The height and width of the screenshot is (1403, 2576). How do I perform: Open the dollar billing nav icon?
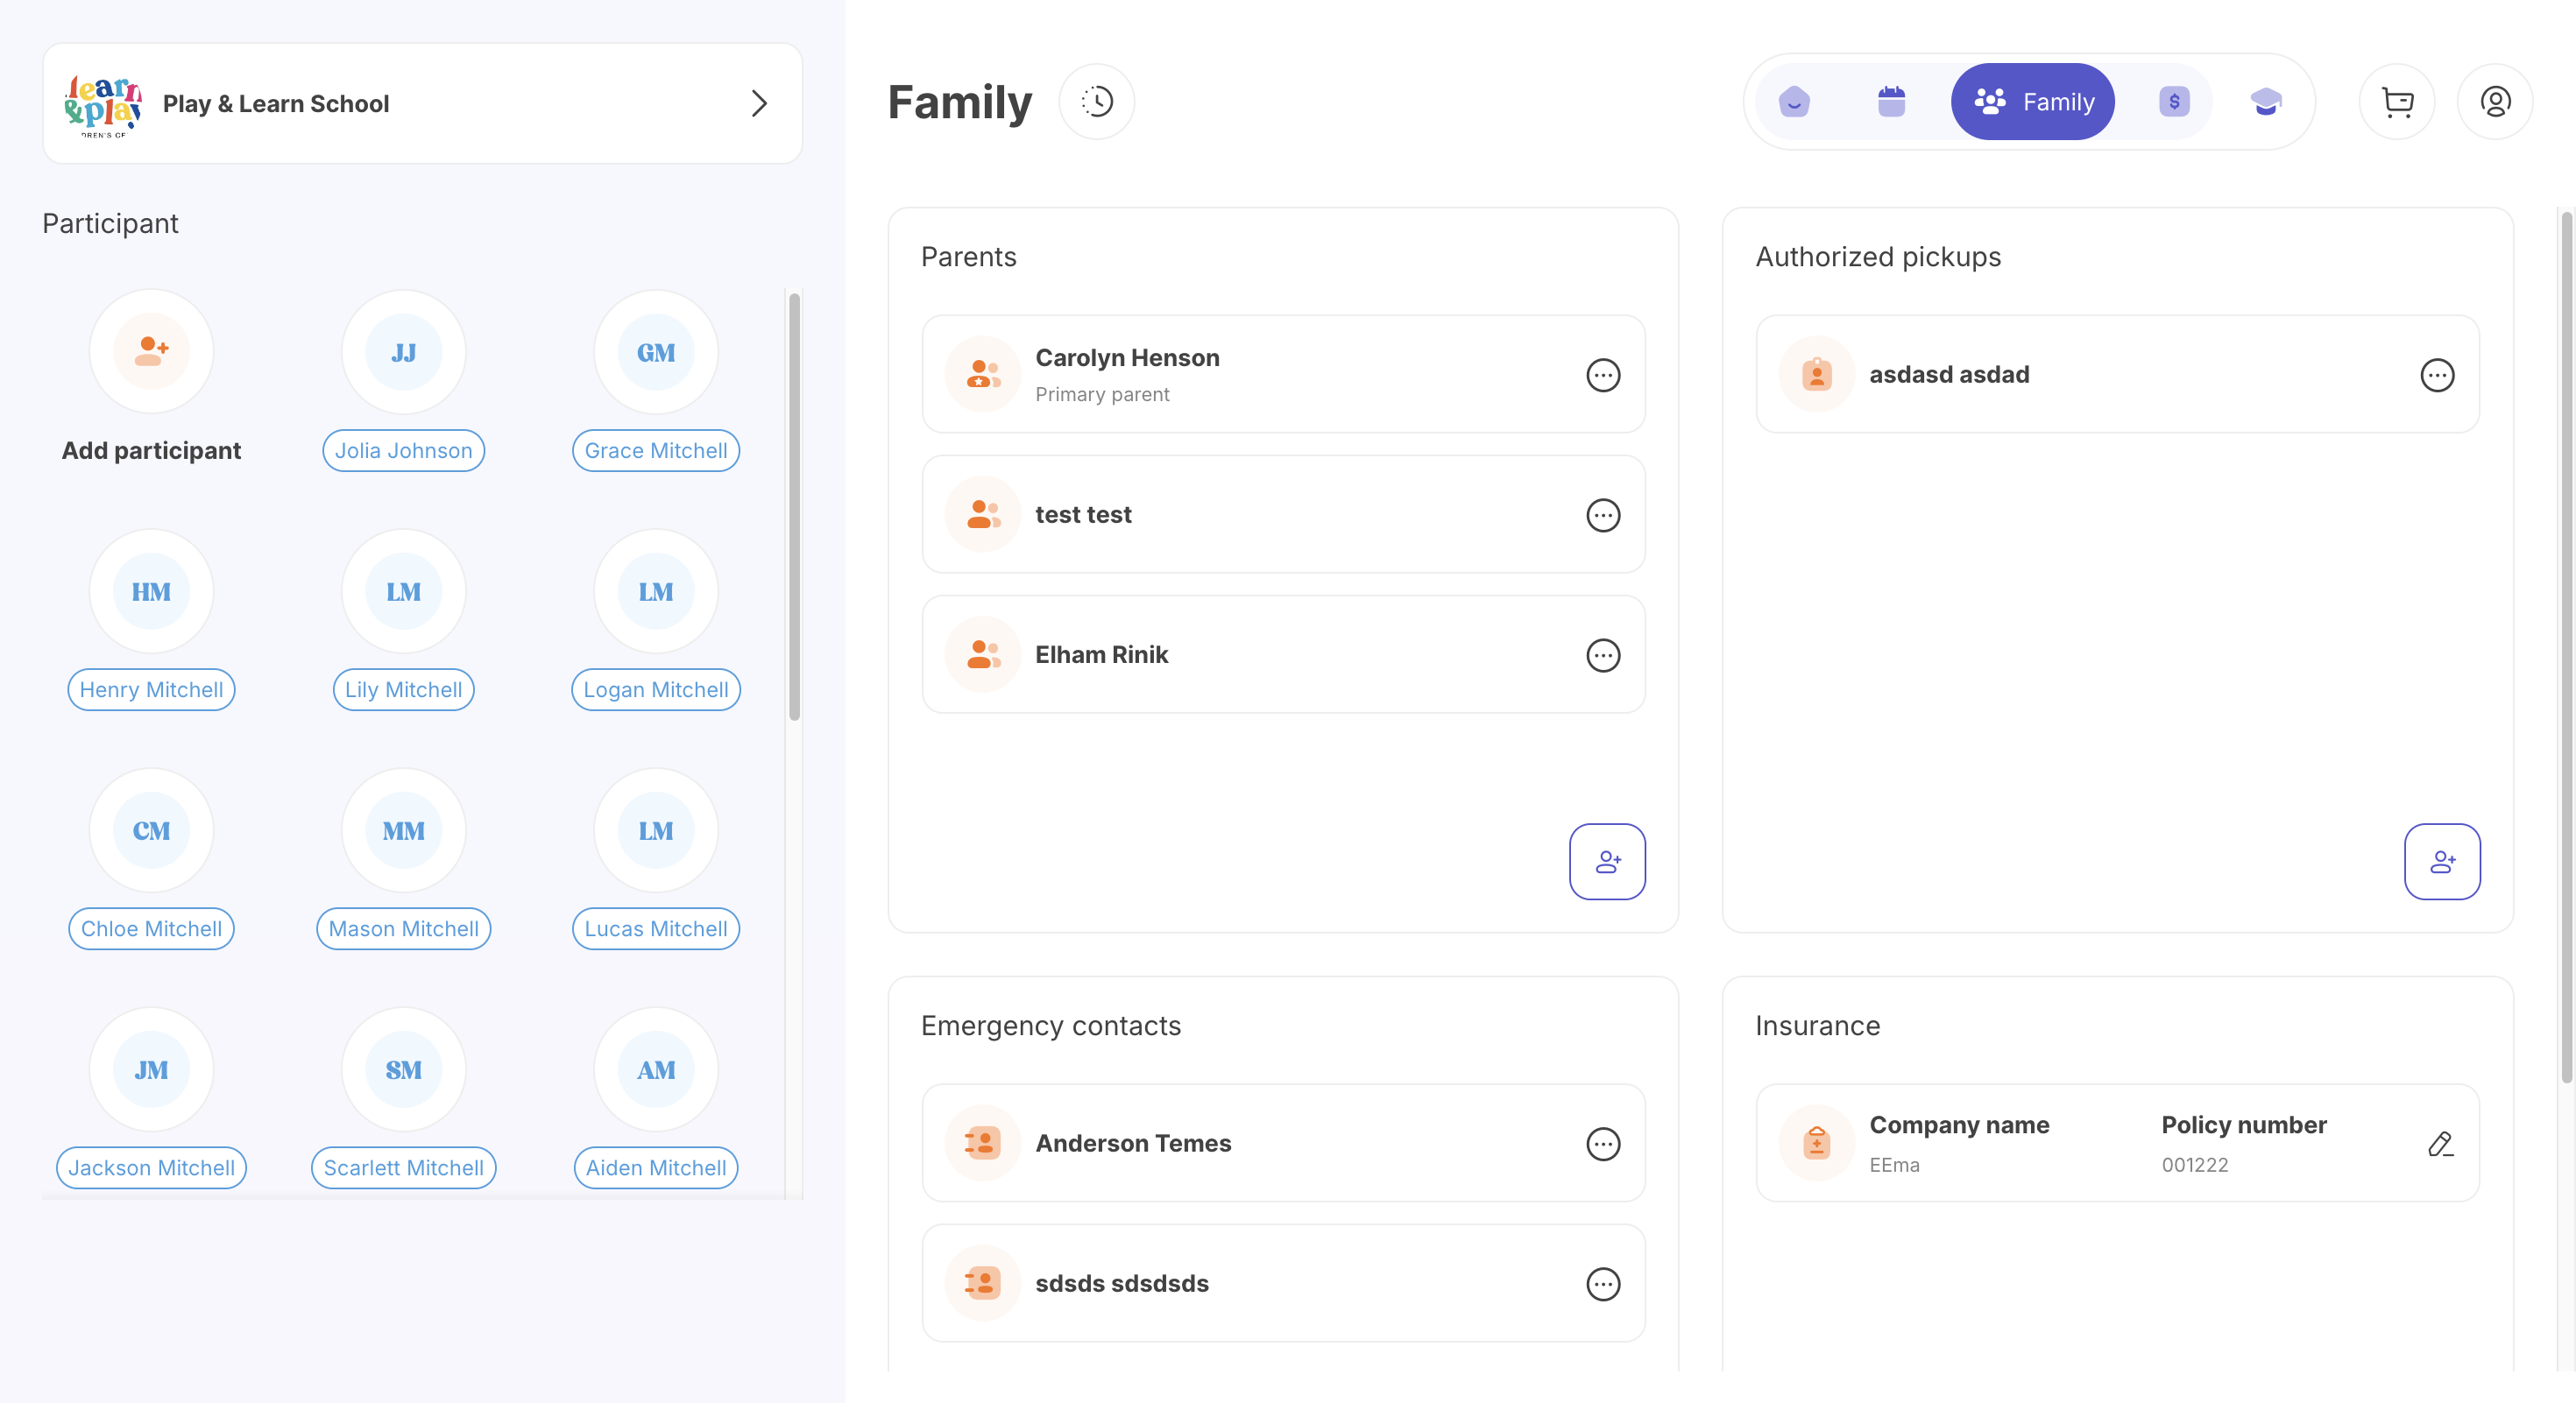click(2173, 102)
